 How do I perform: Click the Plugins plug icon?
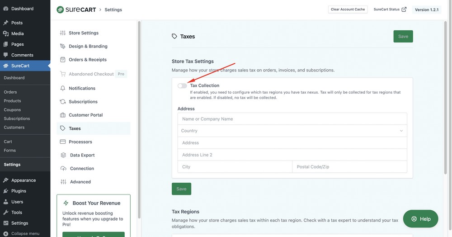(5, 191)
